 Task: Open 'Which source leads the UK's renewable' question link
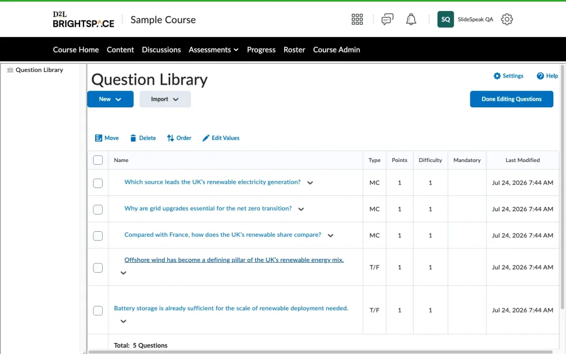(212, 182)
